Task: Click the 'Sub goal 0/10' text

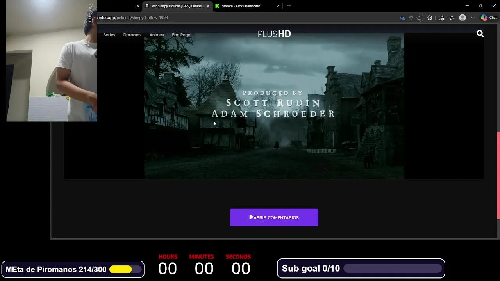Action: tap(311, 269)
